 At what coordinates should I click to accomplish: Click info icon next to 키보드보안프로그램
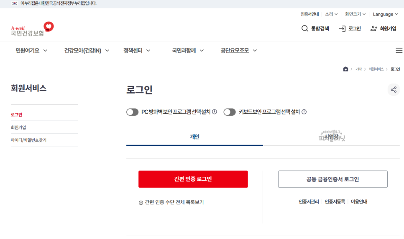tap(304, 112)
